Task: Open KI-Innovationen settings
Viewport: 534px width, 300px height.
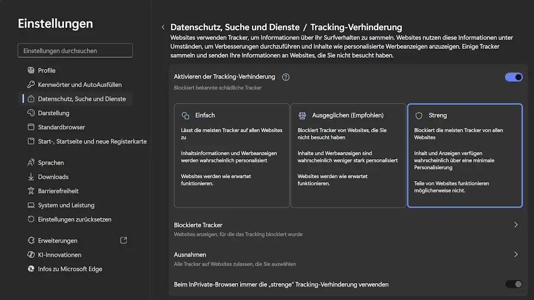Action: 60,255
